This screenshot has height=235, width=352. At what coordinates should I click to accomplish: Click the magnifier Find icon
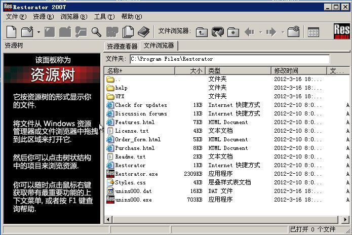pyautogui.click(x=96, y=32)
